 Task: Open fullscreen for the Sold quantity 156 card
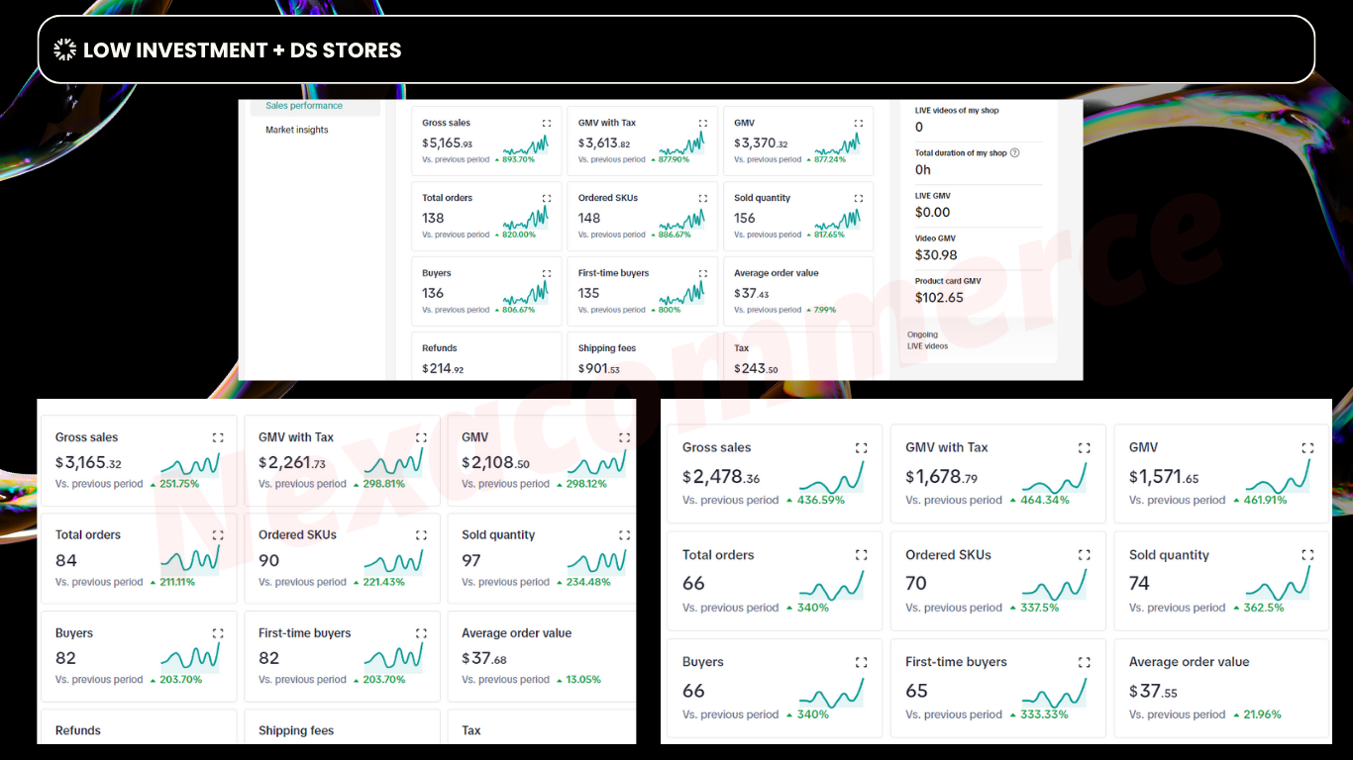click(x=858, y=199)
